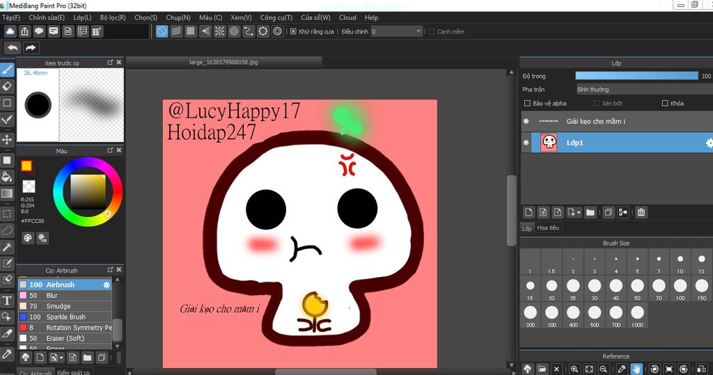
Task: Select the Magic Wand tool
Action: (7, 247)
